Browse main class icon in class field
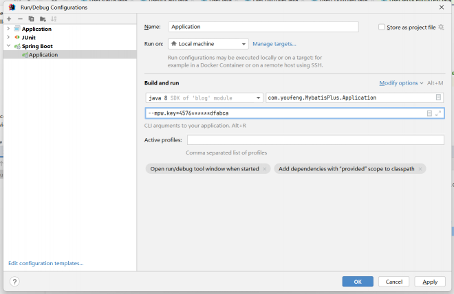 coord(438,98)
